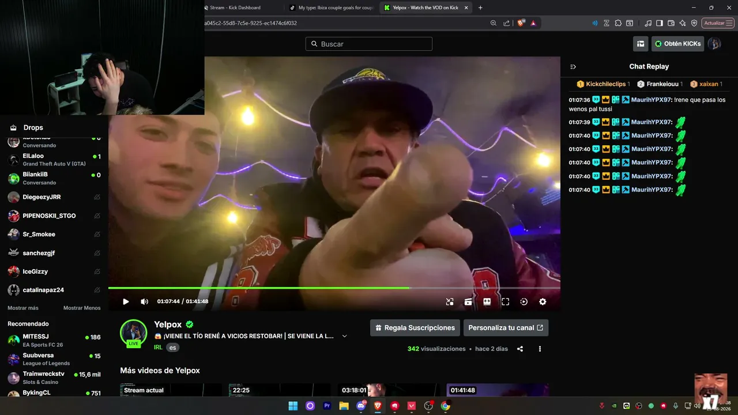Open catalinapaz24 channel in sidebar
The image size is (738, 415).
[x=54, y=290]
